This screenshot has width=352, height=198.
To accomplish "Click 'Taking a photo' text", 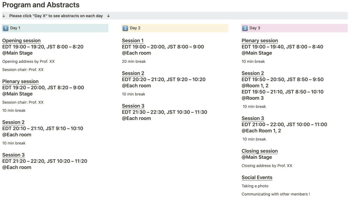I will tap(255, 186).
